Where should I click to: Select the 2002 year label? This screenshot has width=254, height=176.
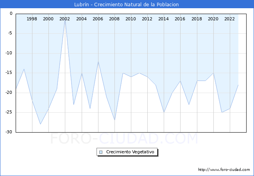point(65,19)
